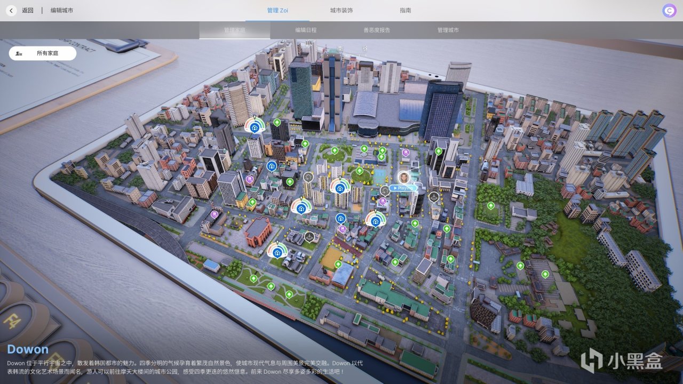This screenshot has height=384, width=683.
Task: Click the purple marker just above the Playing portrait
Action: point(406,153)
